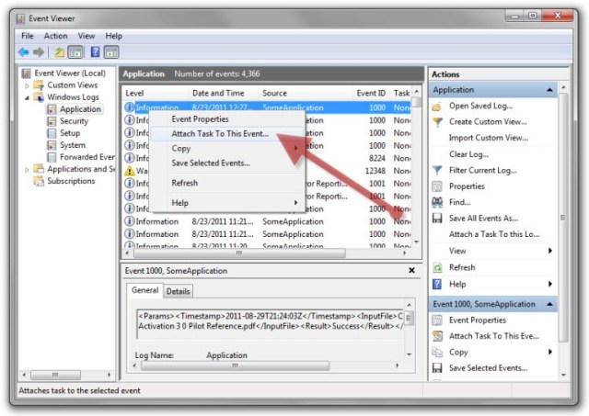Collapse the Application section in Actions pane
This screenshot has width=589, height=416.
(550, 90)
